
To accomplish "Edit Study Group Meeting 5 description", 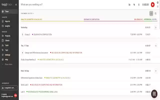I will coord(28,59).
